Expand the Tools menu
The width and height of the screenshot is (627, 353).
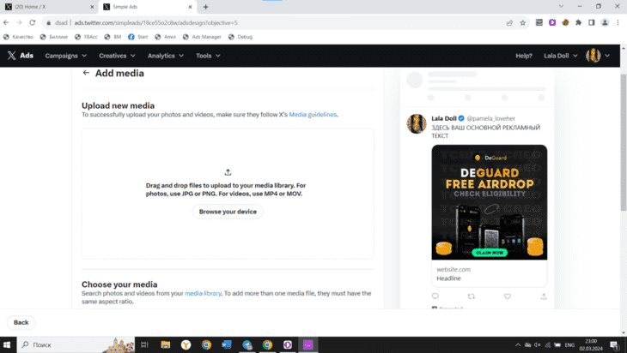(x=208, y=56)
